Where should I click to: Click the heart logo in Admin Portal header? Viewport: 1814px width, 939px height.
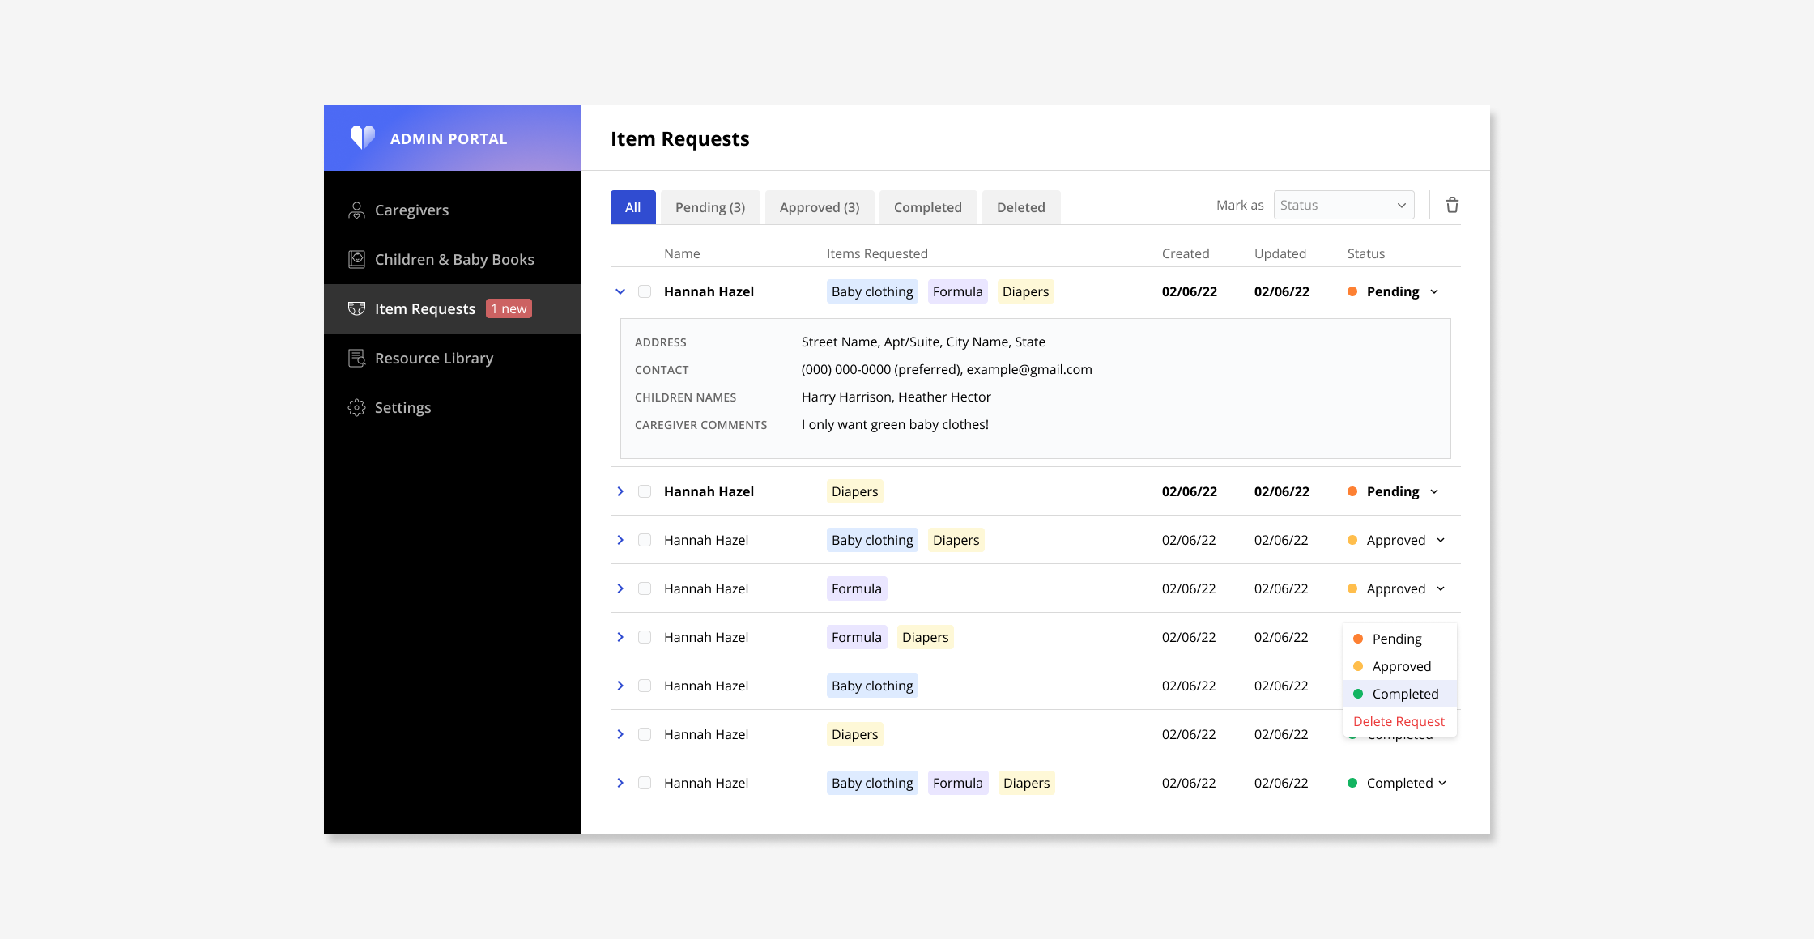coord(362,138)
